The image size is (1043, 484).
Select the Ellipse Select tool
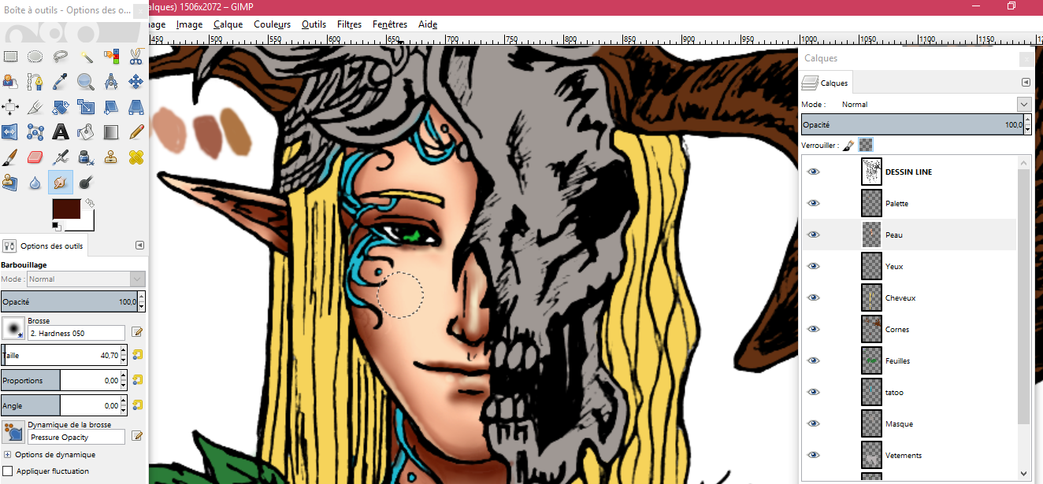pyautogui.click(x=35, y=57)
